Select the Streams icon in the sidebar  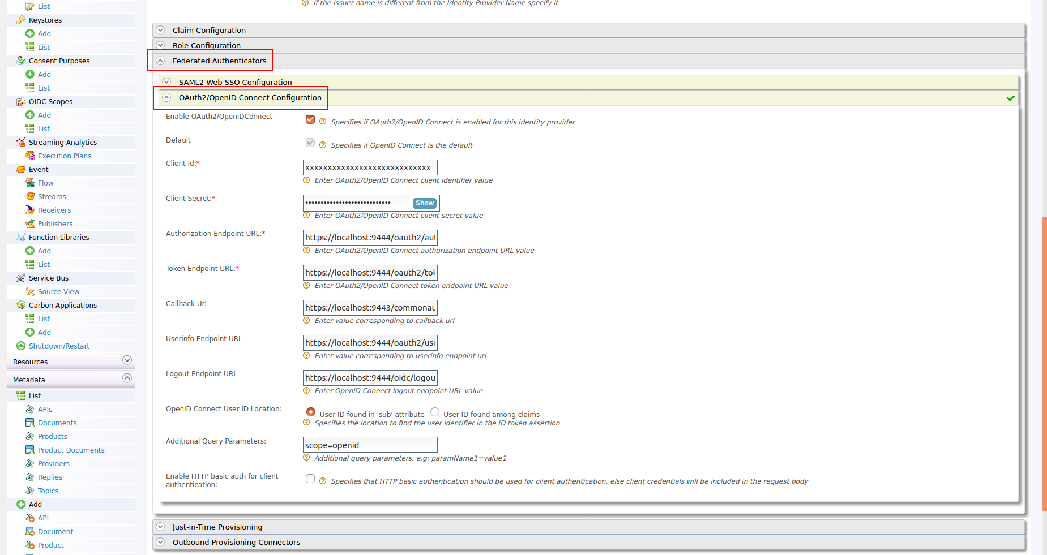point(30,196)
